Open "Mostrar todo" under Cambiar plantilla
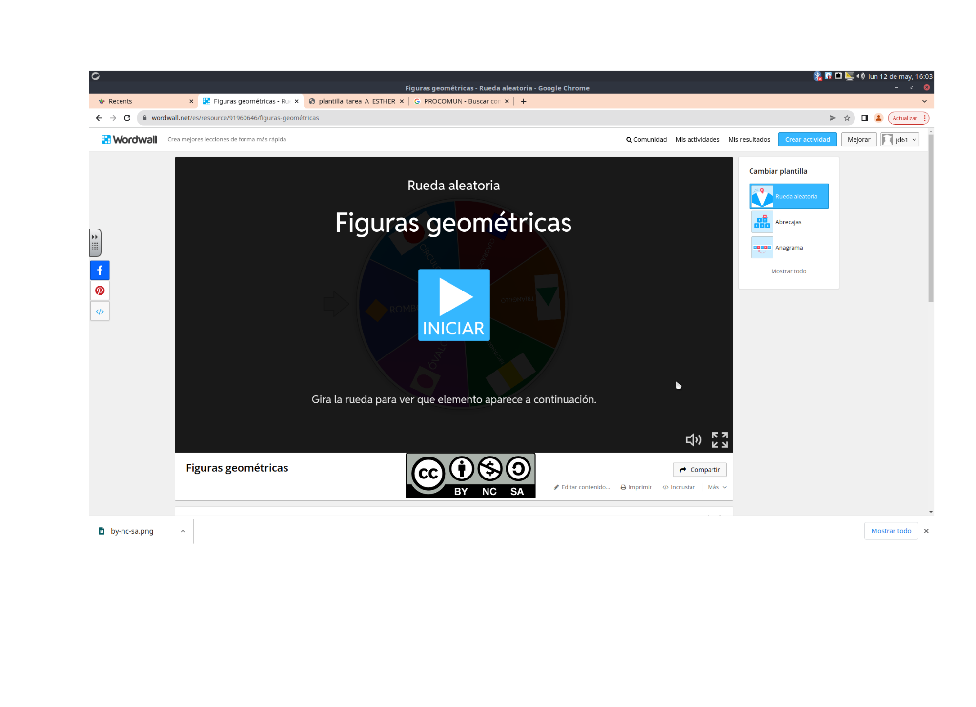 (x=788, y=271)
